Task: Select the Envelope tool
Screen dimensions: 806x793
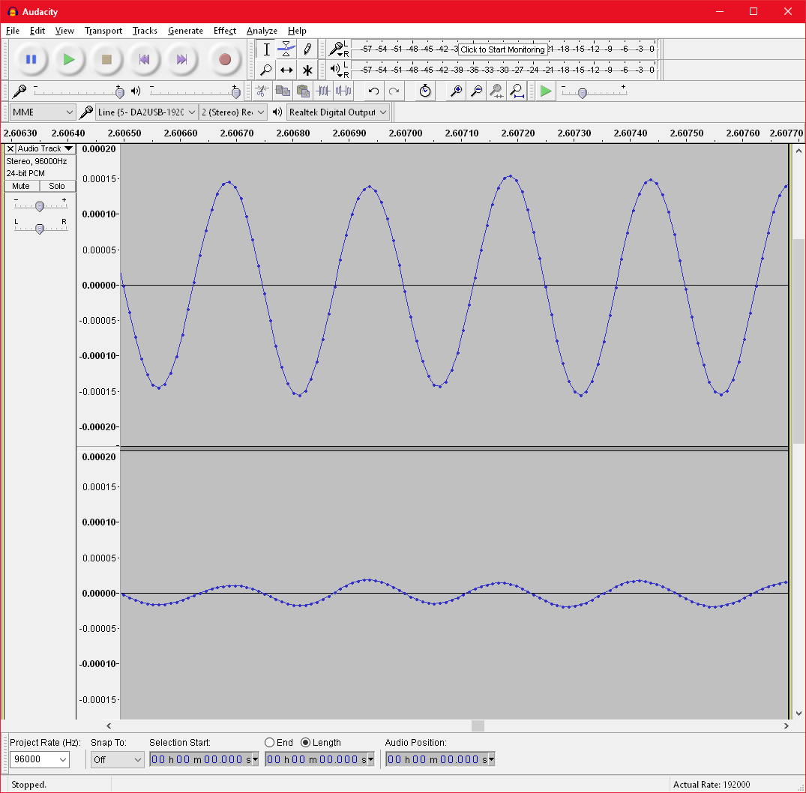Action: (286, 49)
